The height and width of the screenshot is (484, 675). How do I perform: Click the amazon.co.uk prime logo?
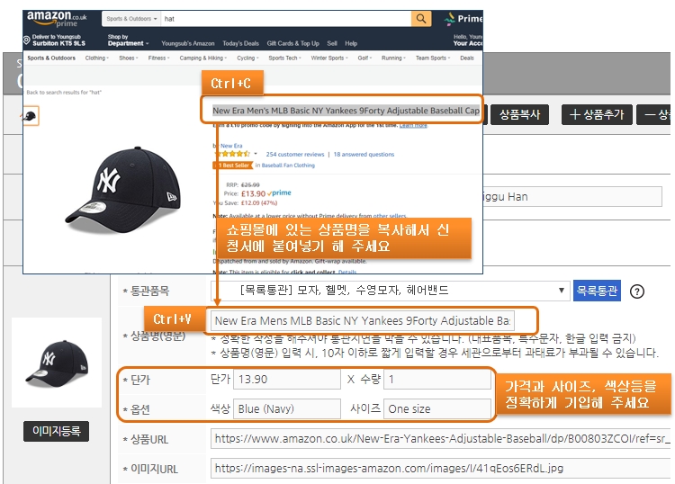pos(57,20)
